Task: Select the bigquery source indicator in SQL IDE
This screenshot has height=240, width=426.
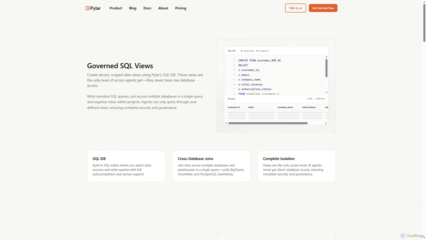Action: click(263, 51)
